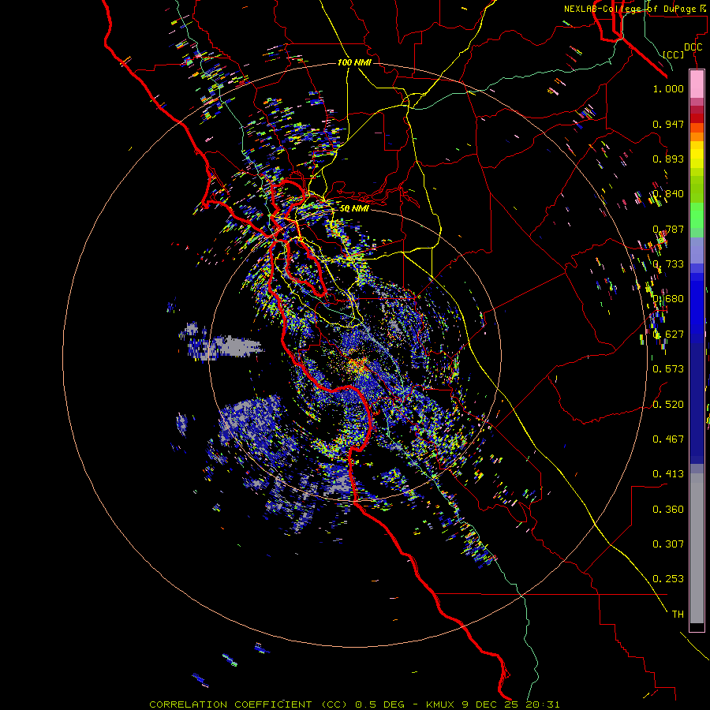Image resolution: width=710 pixels, height=710 pixels.
Task: Click the 0.467 scale value
Action: point(668,439)
